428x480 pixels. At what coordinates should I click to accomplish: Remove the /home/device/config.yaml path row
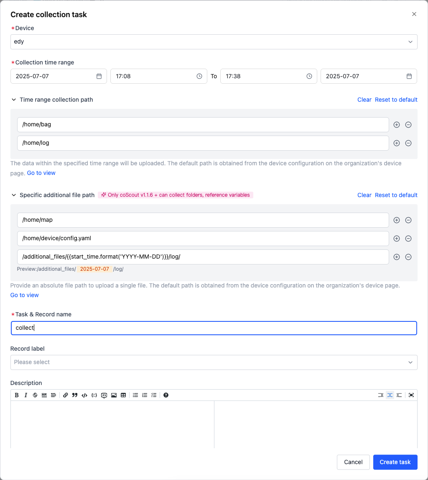(408, 239)
